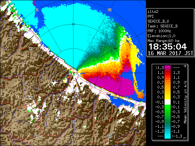
Task: Click the radar origin where the range rings center
Action: coord(73,73)
